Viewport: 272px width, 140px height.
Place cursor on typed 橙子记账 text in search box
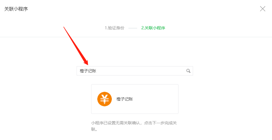(88, 71)
